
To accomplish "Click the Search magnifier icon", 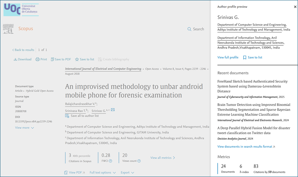I will click(189, 29).
